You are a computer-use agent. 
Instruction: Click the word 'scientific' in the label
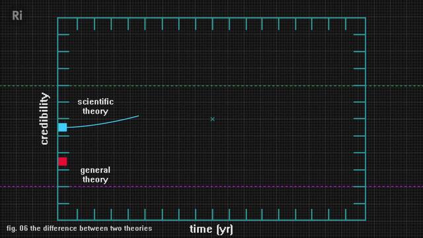95,102
